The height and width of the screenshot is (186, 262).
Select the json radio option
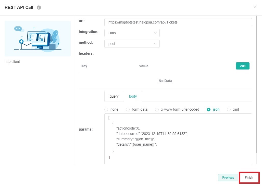(209, 109)
